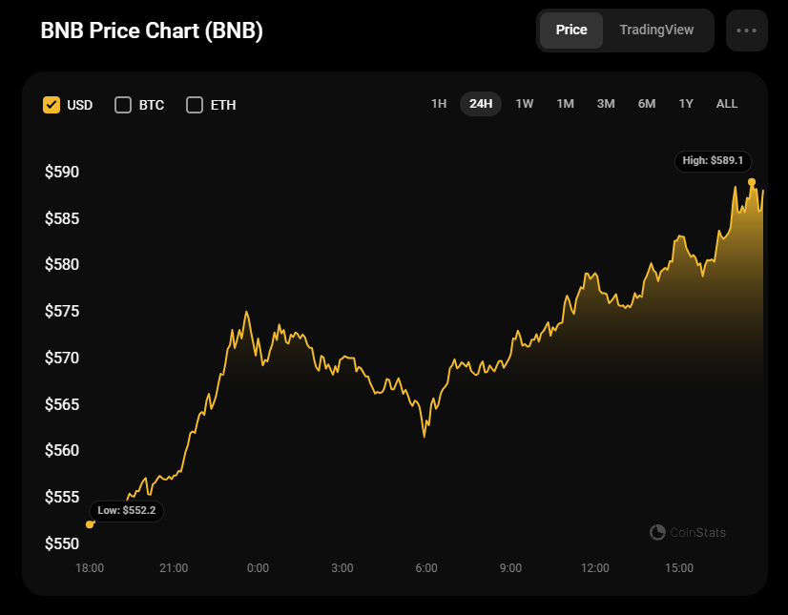Screen dimensions: 788x615
Task: Select the 1M time range
Action: click(566, 104)
